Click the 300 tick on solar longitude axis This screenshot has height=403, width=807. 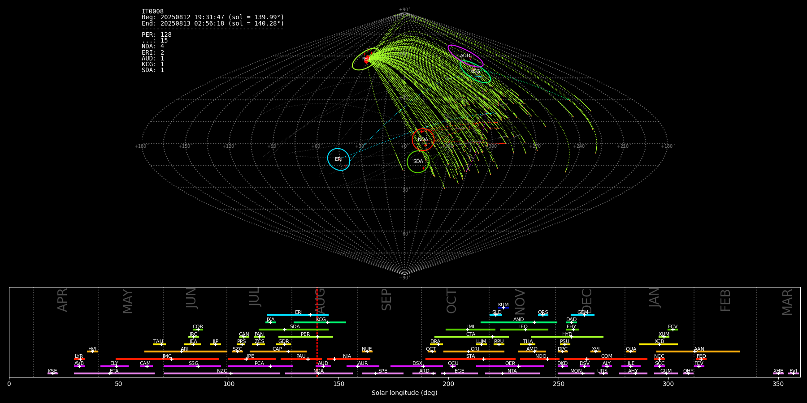coord(668,384)
